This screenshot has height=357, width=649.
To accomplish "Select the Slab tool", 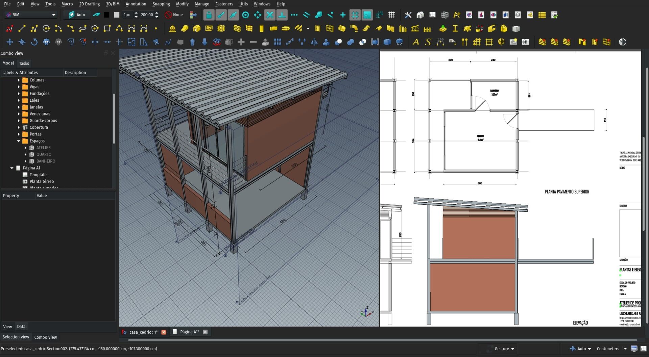I will click(286, 29).
